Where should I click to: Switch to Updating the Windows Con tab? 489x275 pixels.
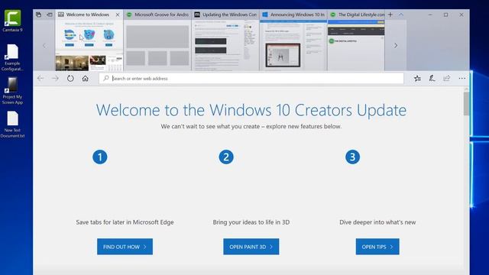coord(225,15)
